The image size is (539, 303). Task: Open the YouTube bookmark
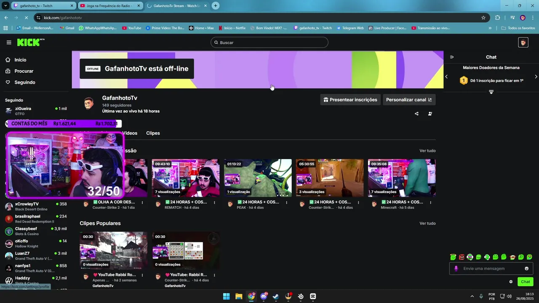pos(131,28)
